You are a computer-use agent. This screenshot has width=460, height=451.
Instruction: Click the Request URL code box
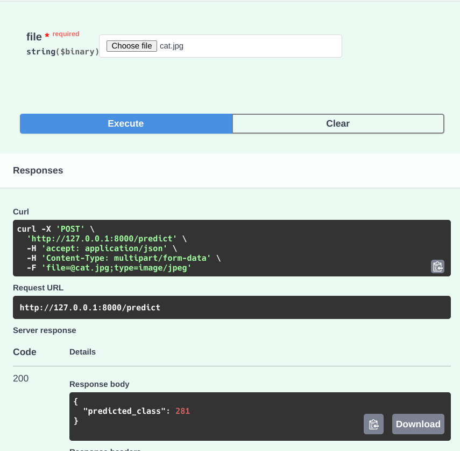point(231,308)
